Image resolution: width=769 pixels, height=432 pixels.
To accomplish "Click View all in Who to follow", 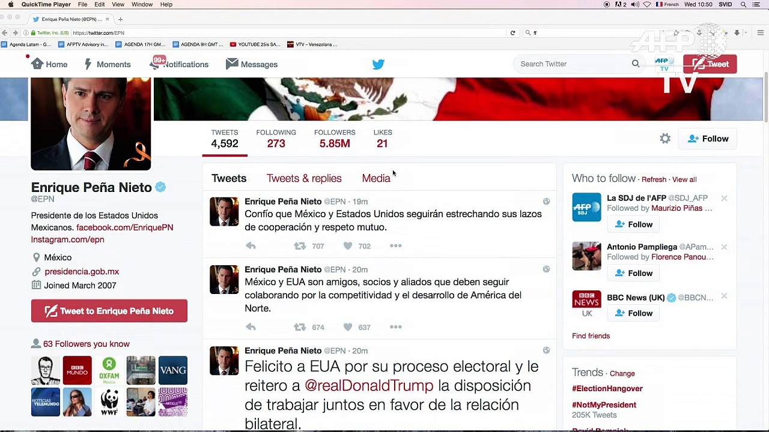I will pyautogui.click(x=684, y=179).
